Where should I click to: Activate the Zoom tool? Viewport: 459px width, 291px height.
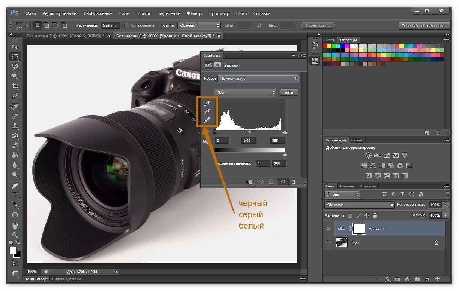15,235
